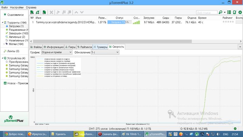Sort by Сиды column header
The width and height of the screenshot is (243, 137).
tap(166, 18)
